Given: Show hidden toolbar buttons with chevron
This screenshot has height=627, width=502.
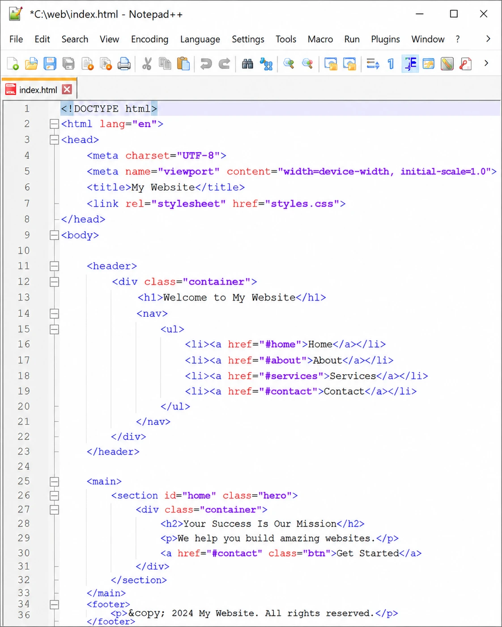Looking at the screenshot, I should (x=486, y=64).
